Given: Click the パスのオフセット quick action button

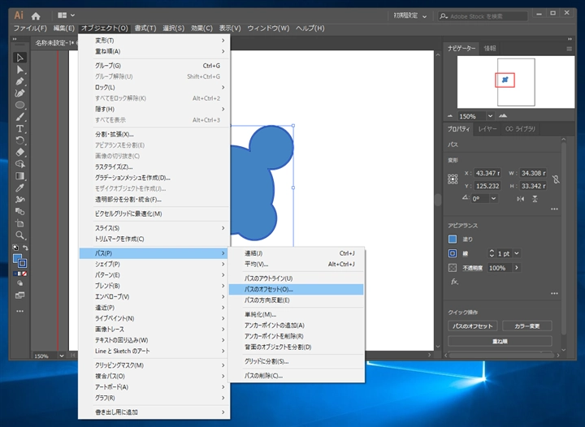Looking at the screenshot, I should click(x=473, y=326).
